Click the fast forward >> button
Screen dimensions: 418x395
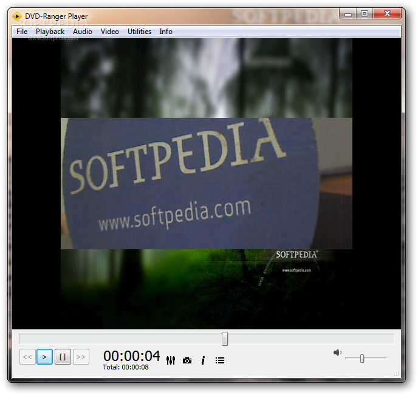click(x=81, y=357)
